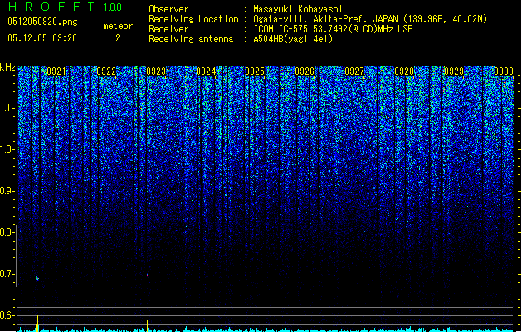Click the meteor count value 2
This screenshot has width=522, height=332.
coord(118,38)
